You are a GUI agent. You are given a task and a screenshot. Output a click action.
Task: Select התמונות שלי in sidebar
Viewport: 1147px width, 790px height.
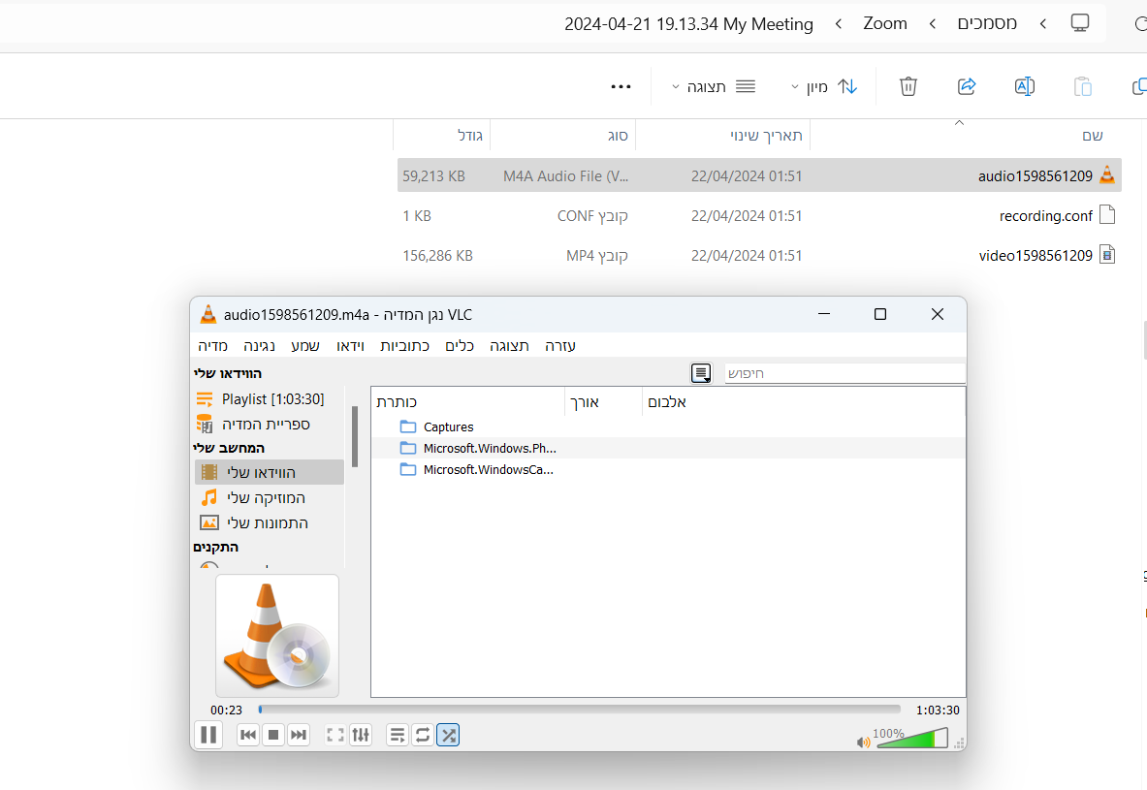(270, 523)
